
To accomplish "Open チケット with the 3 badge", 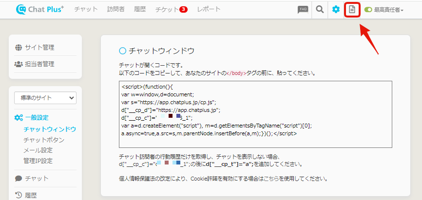I will [x=171, y=9].
